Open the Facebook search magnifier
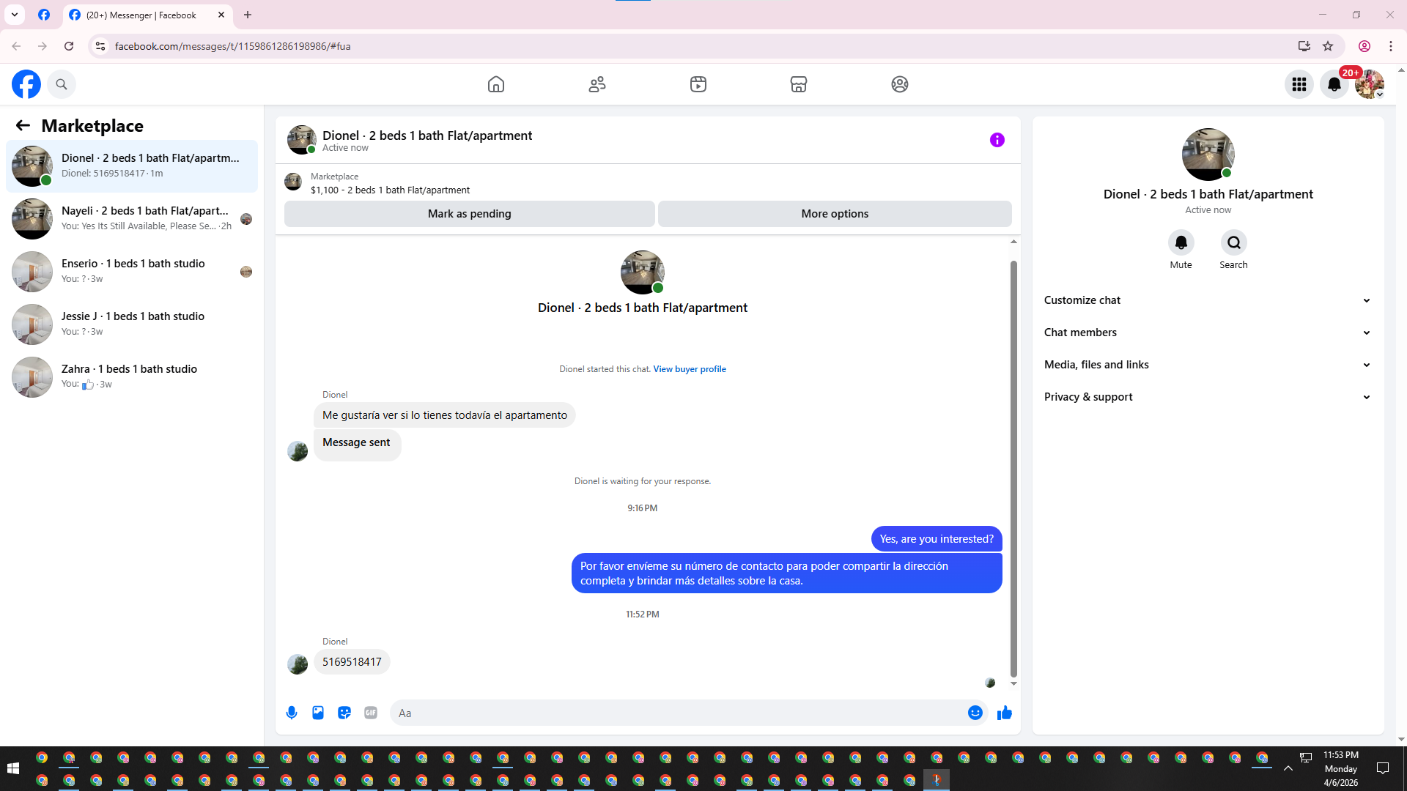The image size is (1407, 791). click(62, 84)
